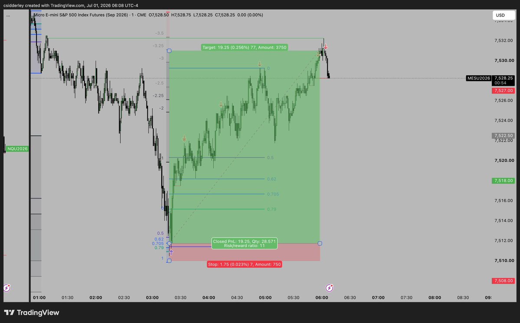Click the red 7,508.00 price label
The width and height of the screenshot is (520, 323).
pyautogui.click(x=504, y=281)
